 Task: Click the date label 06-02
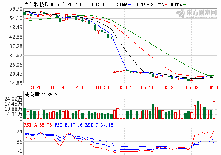tap(192, 87)
